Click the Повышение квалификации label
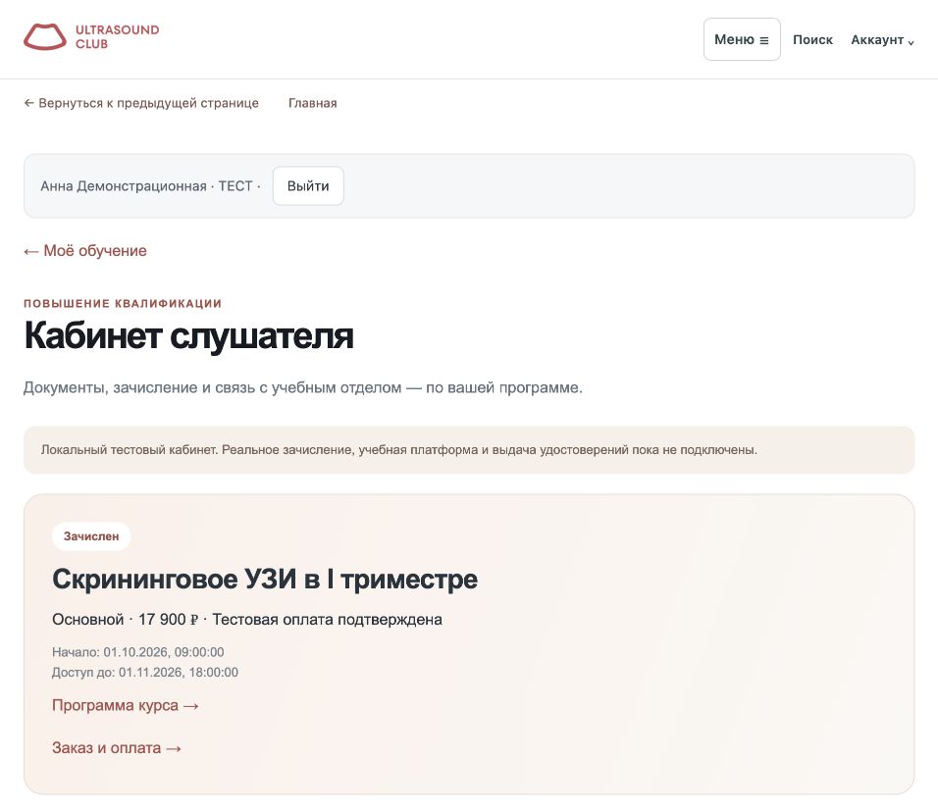Screen dimensions: 938x811 123,303
